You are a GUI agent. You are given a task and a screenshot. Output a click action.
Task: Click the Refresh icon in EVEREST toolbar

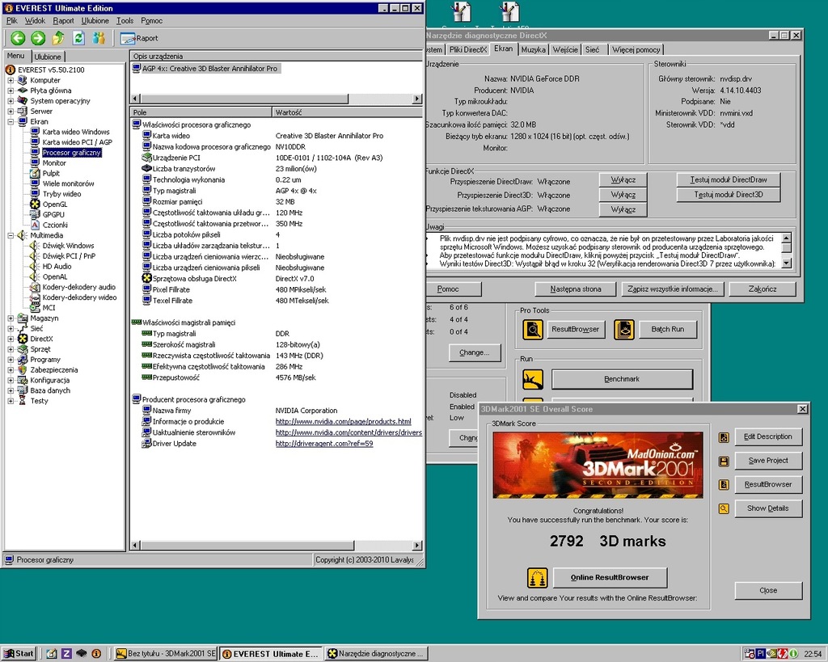78,38
